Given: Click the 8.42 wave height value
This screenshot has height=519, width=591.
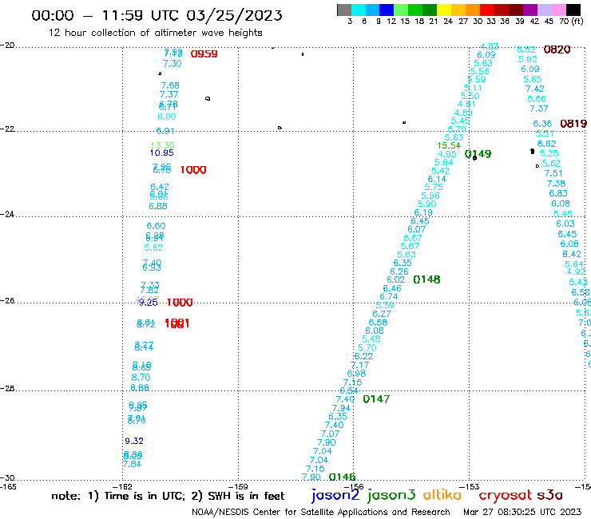Looking at the screenshot, I should pyautogui.click(x=572, y=255).
